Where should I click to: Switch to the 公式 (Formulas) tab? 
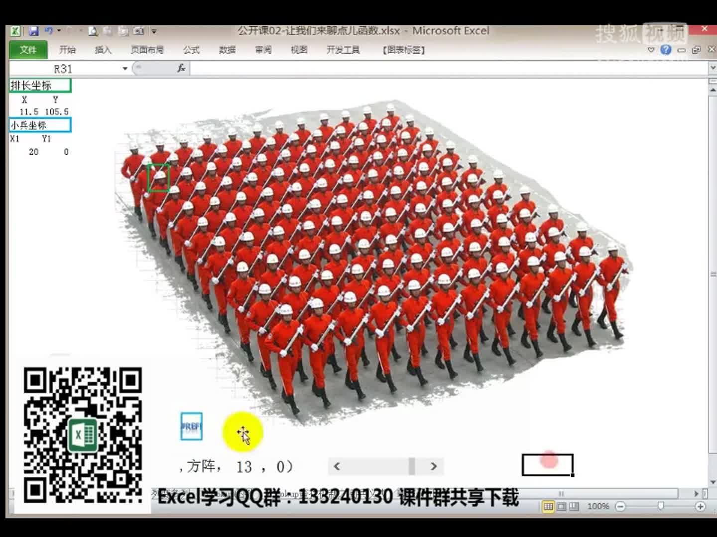[x=191, y=50]
